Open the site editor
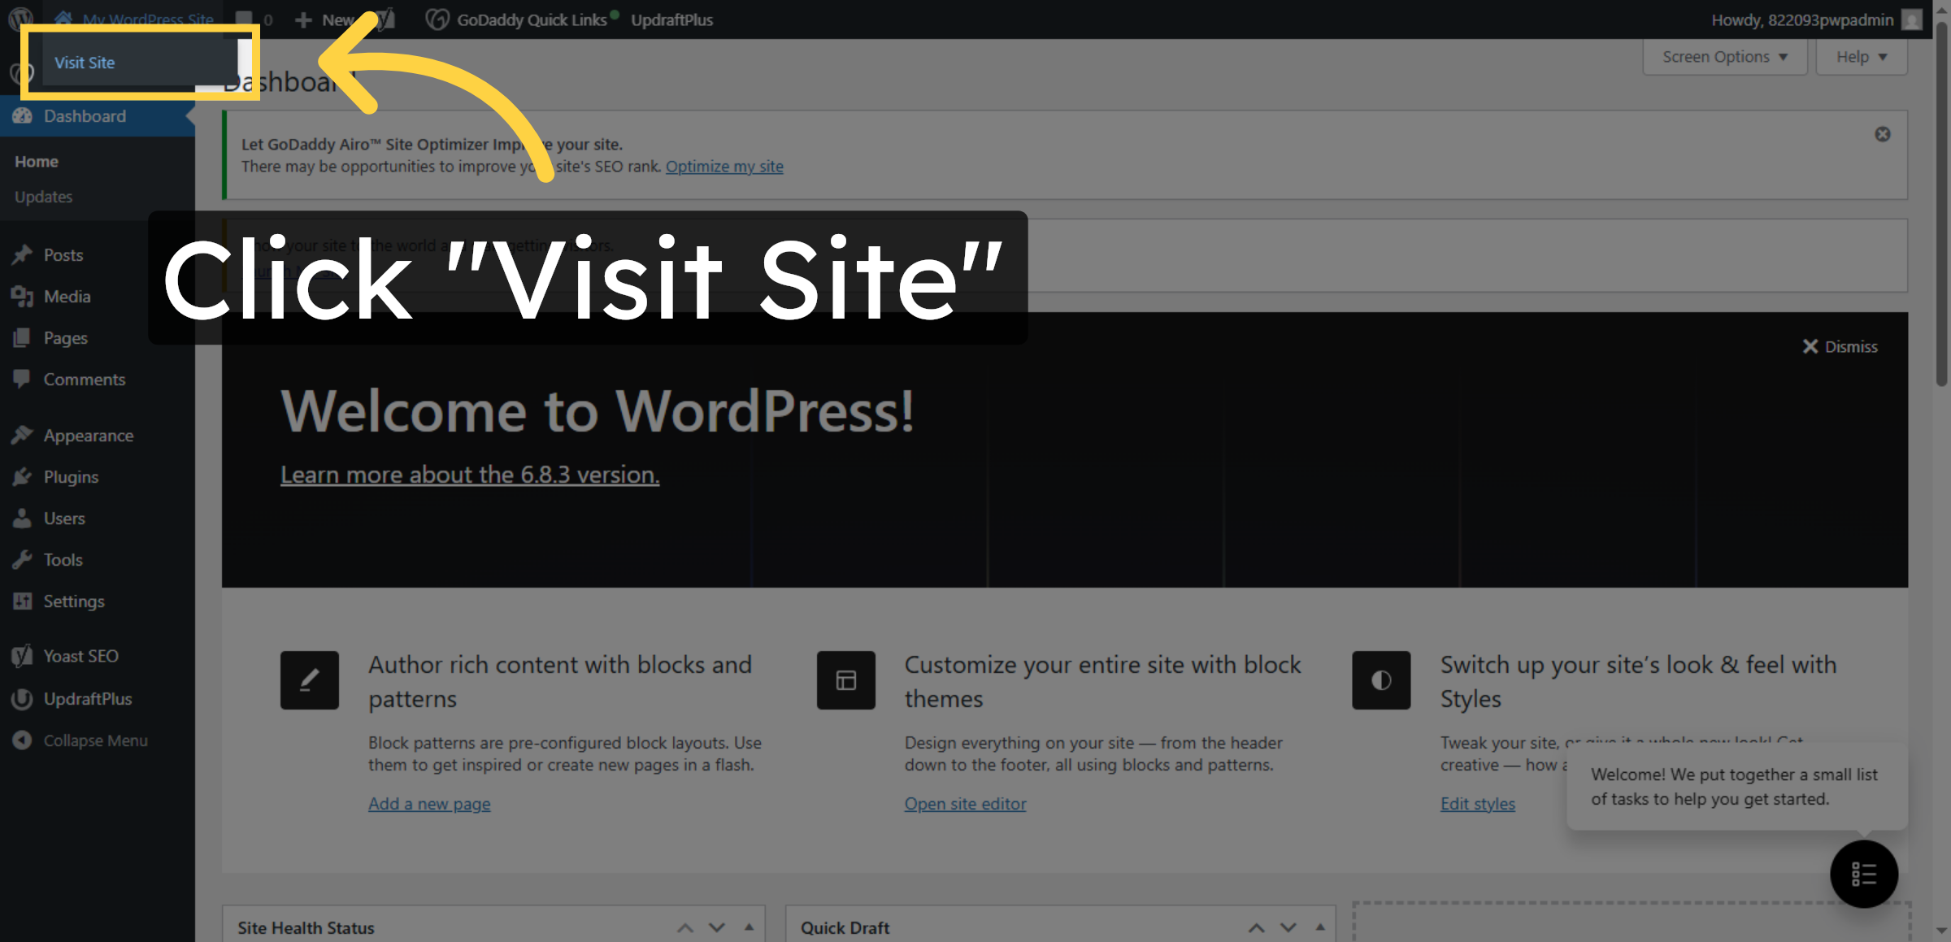This screenshot has height=942, width=1951. [965, 803]
